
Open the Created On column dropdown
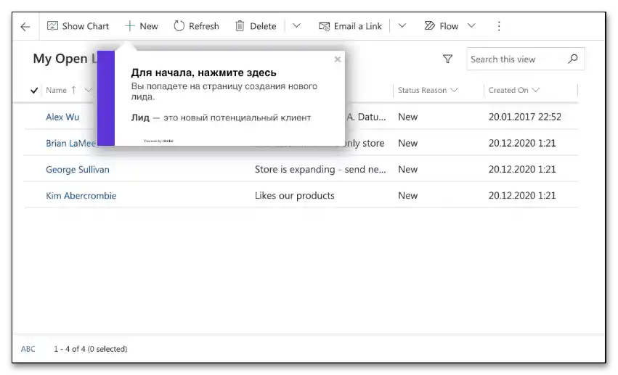[x=535, y=90]
